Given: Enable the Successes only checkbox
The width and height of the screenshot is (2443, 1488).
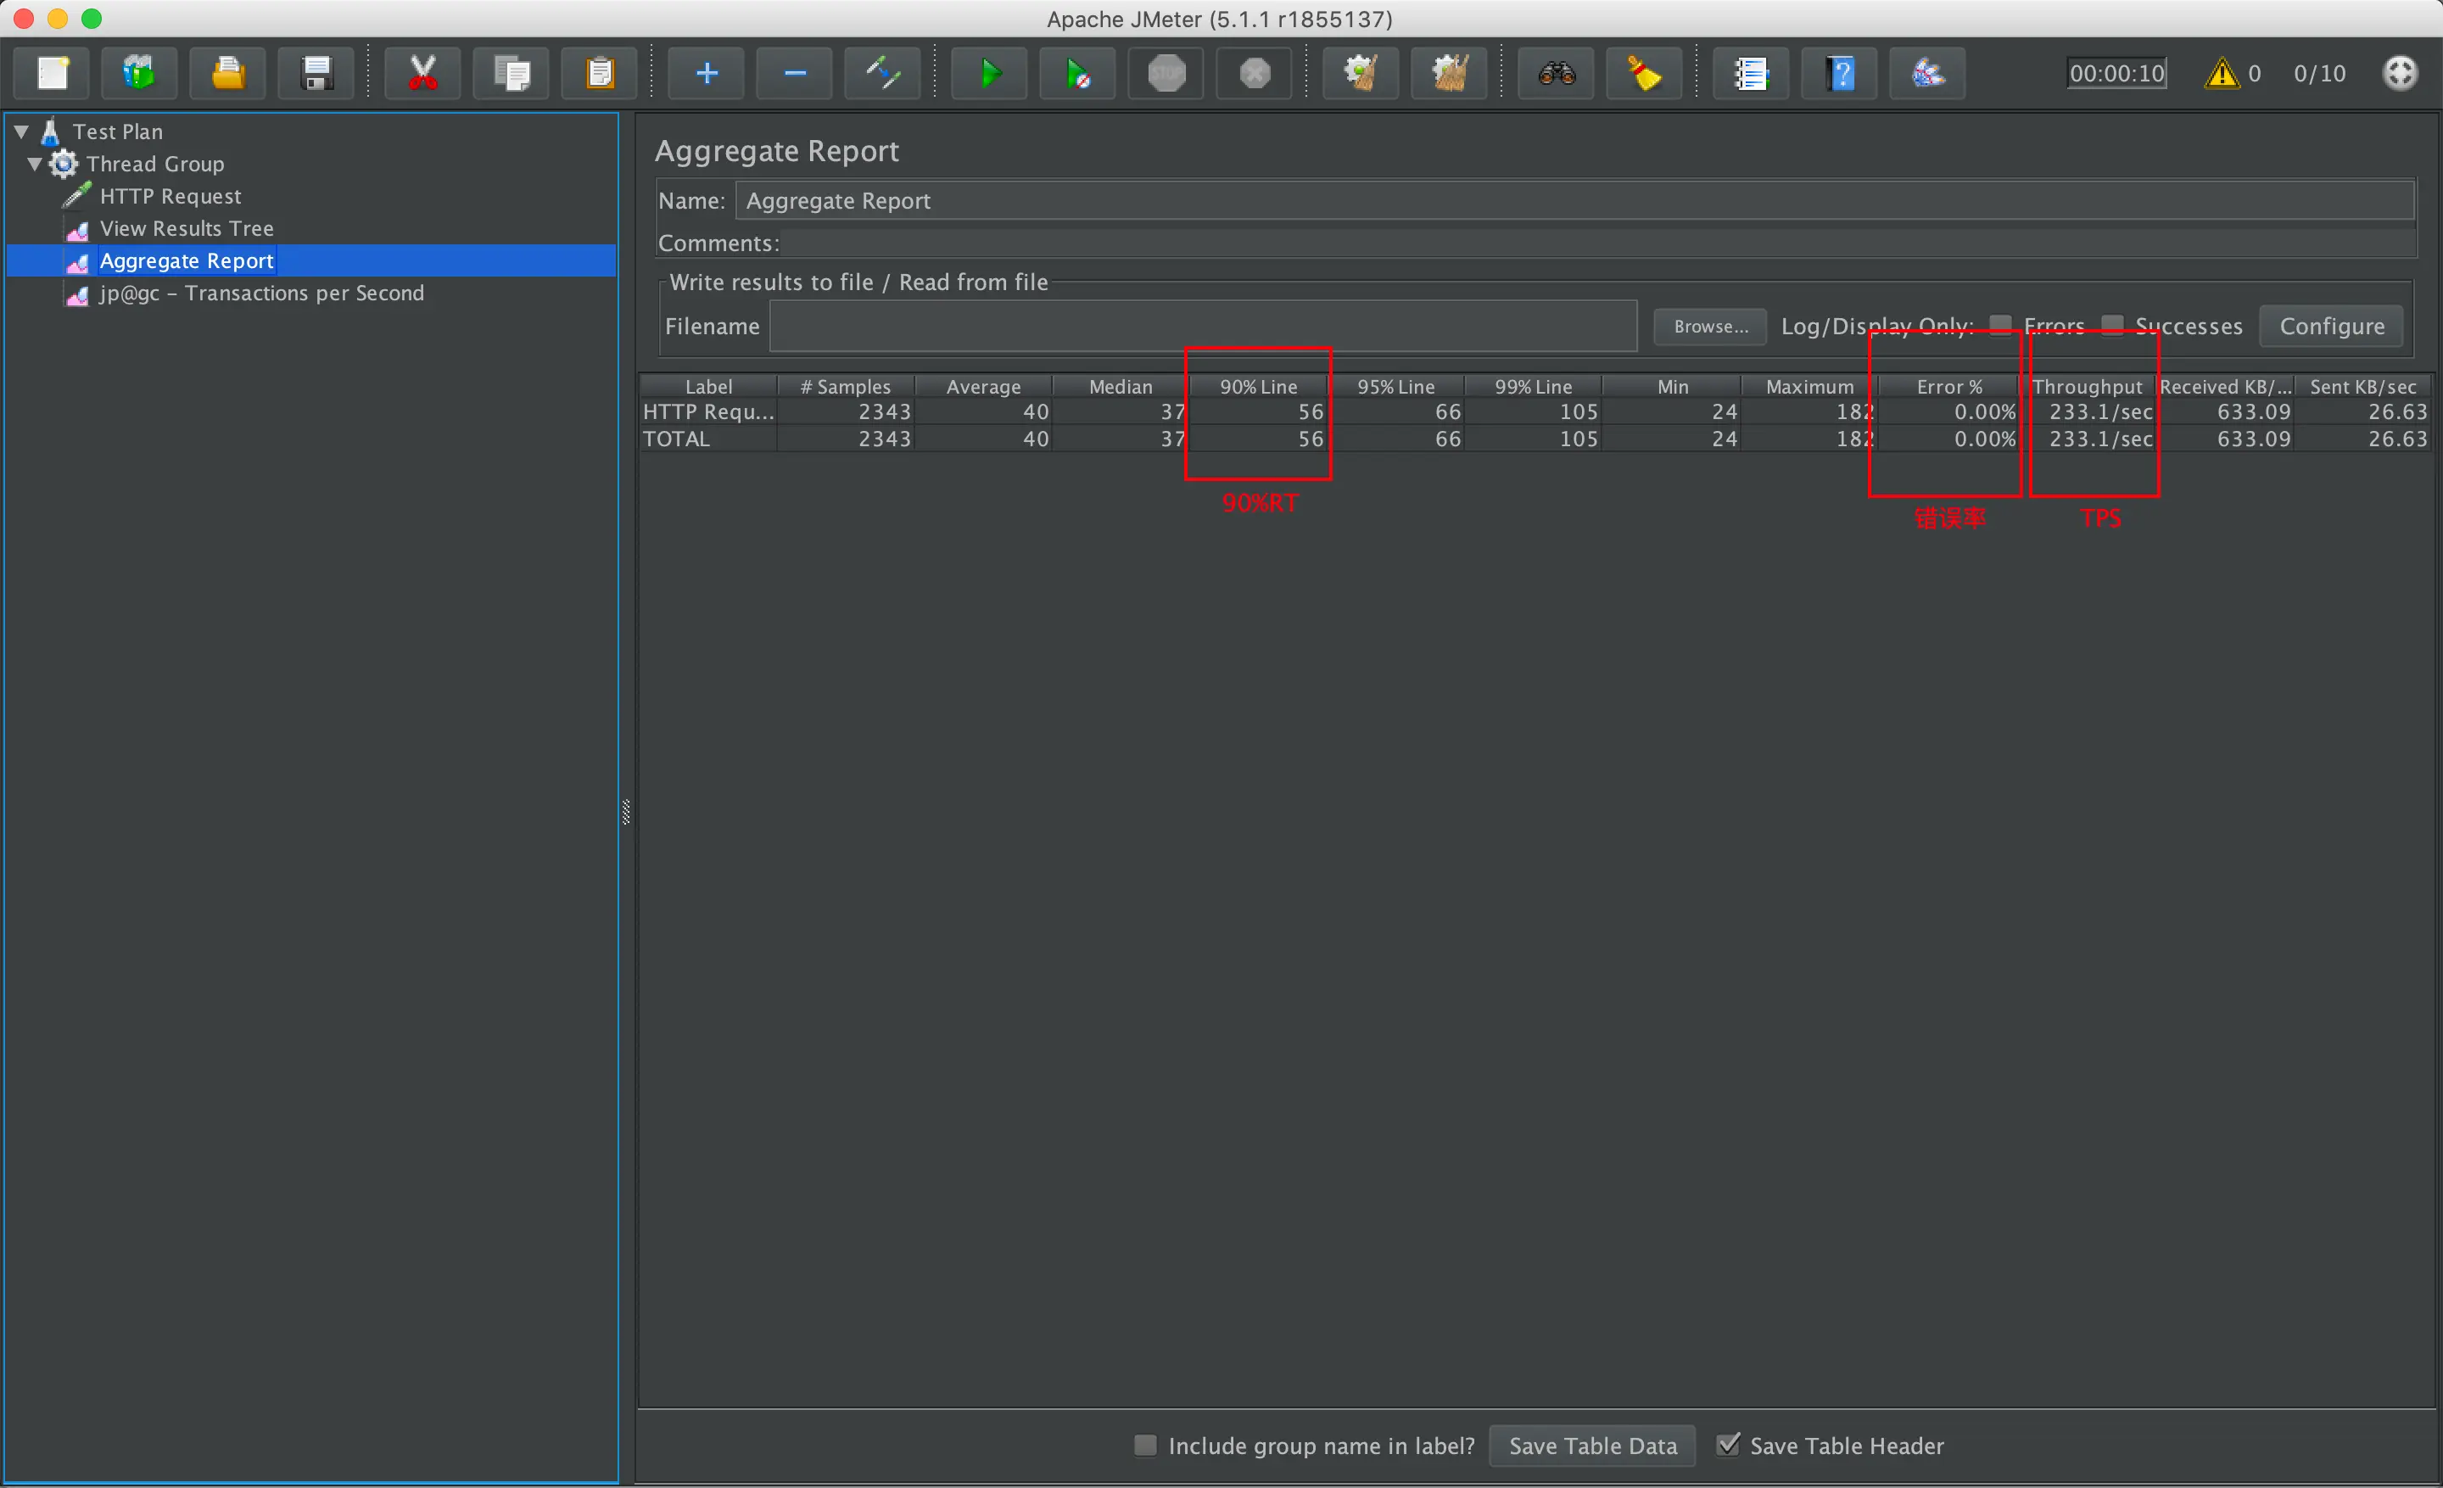Looking at the screenshot, I should pos(2113,325).
